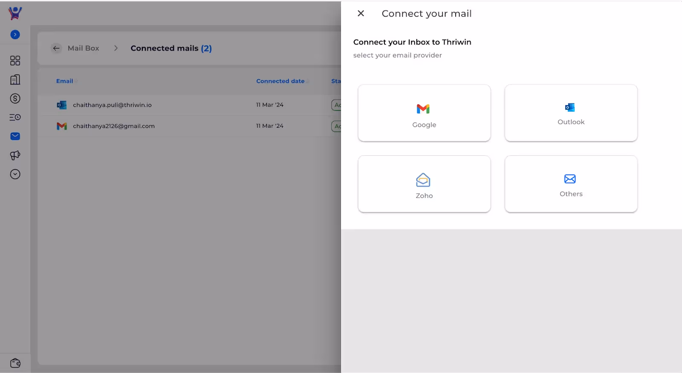Image resolution: width=682 pixels, height=373 pixels.
Task: Choose Outlook as email provider
Action: 571,113
